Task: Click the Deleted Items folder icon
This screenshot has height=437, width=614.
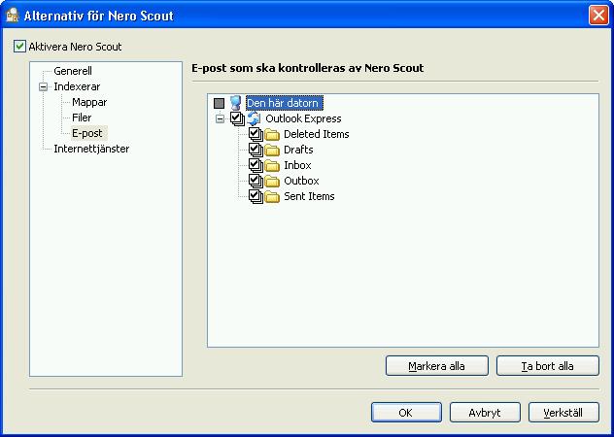Action: 272,134
